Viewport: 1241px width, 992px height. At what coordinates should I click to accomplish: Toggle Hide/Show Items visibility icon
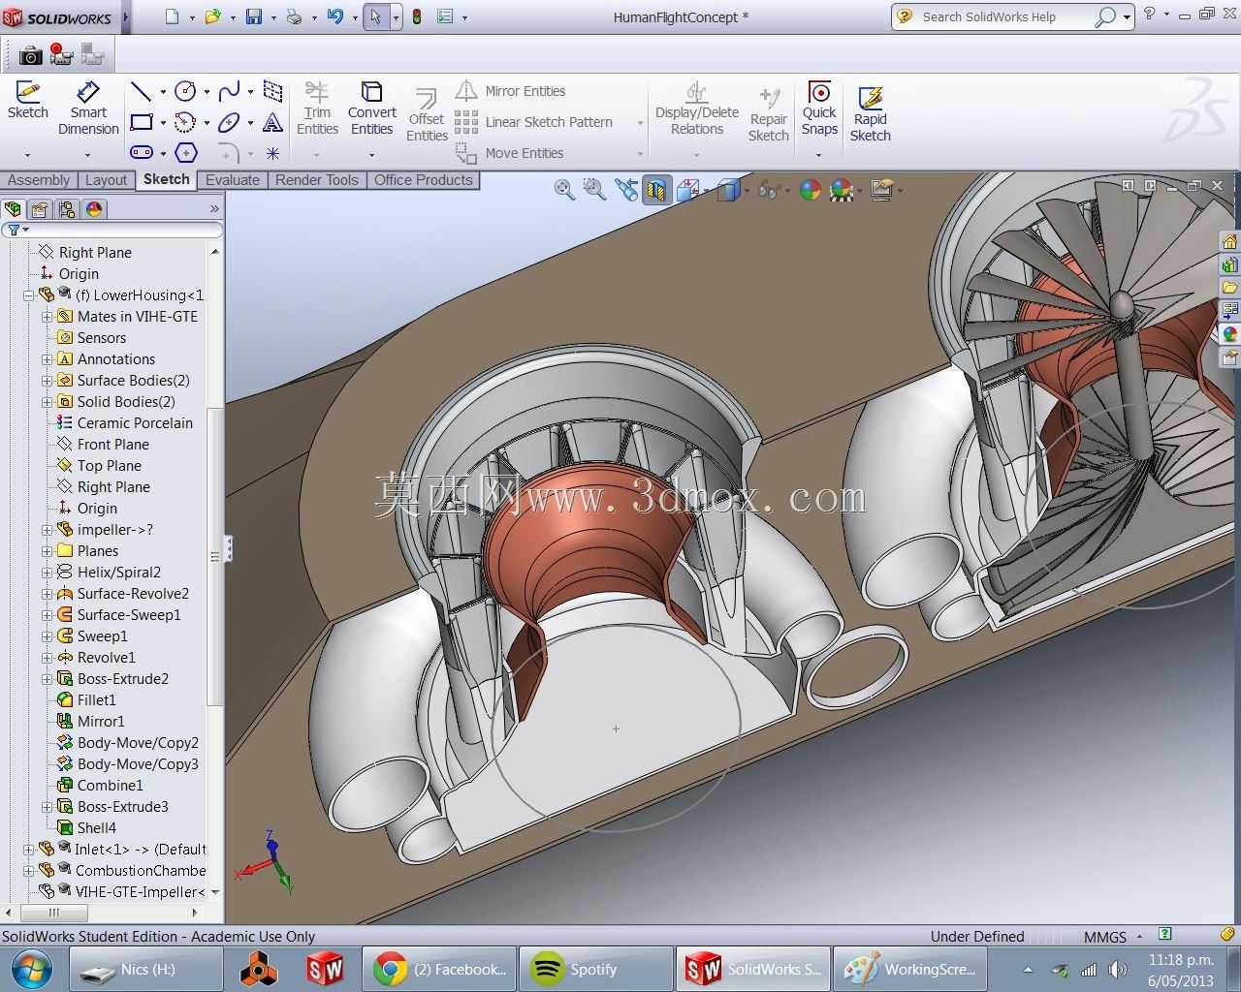click(769, 190)
